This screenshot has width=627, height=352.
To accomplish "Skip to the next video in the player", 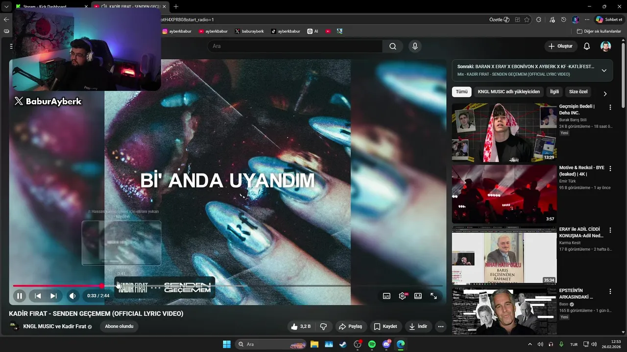I will coord(53,296).
